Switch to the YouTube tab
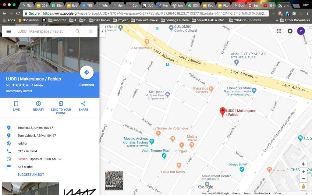Screen dimensions: 312x195 click(x=268, y=5)
